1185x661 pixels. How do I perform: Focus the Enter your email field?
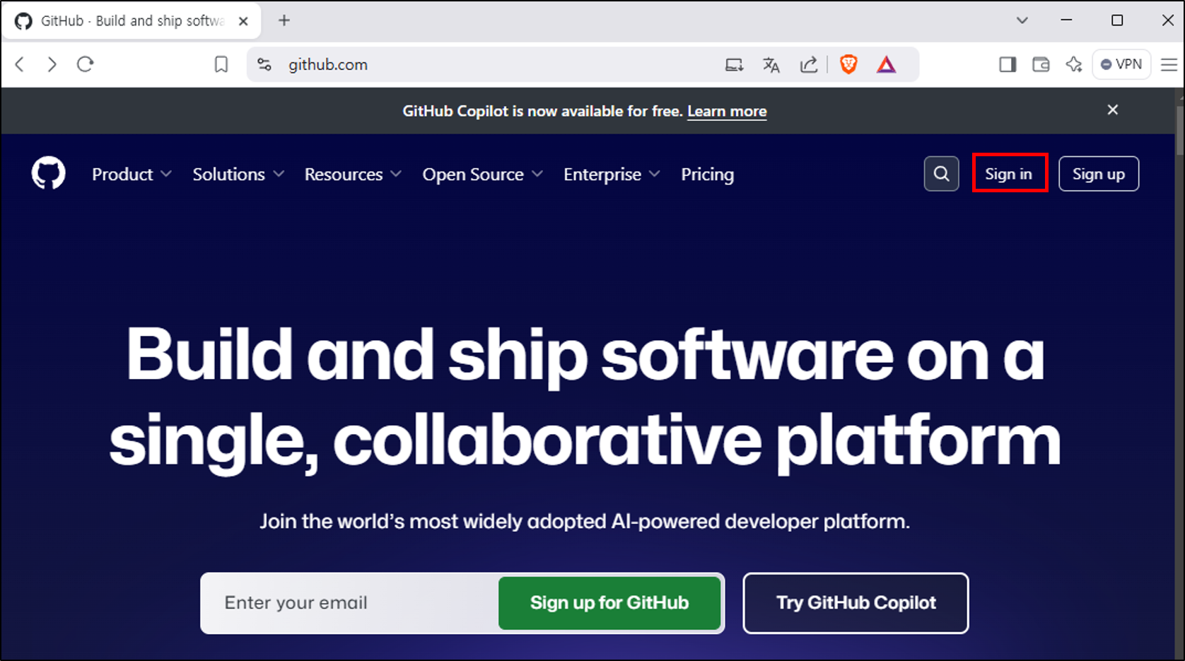tap(350, 602)
